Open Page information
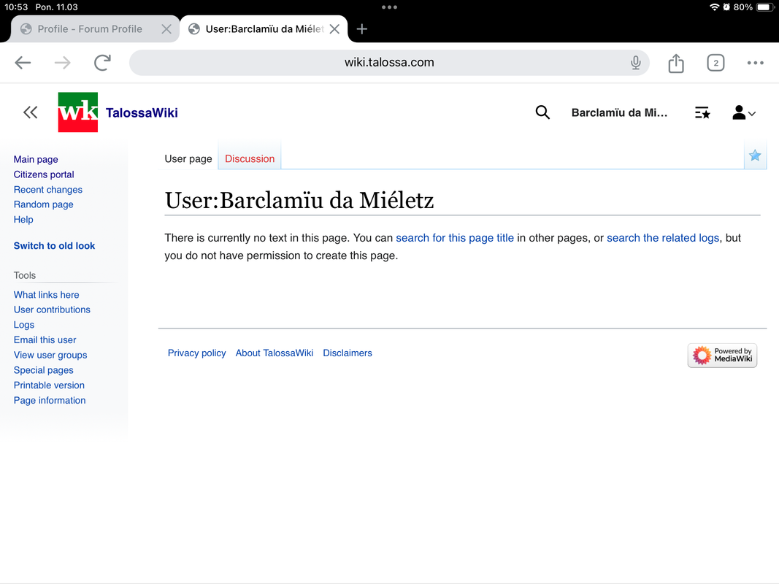Image resolution: width=779 pixels, height=584 pixels. coord(49,400)
